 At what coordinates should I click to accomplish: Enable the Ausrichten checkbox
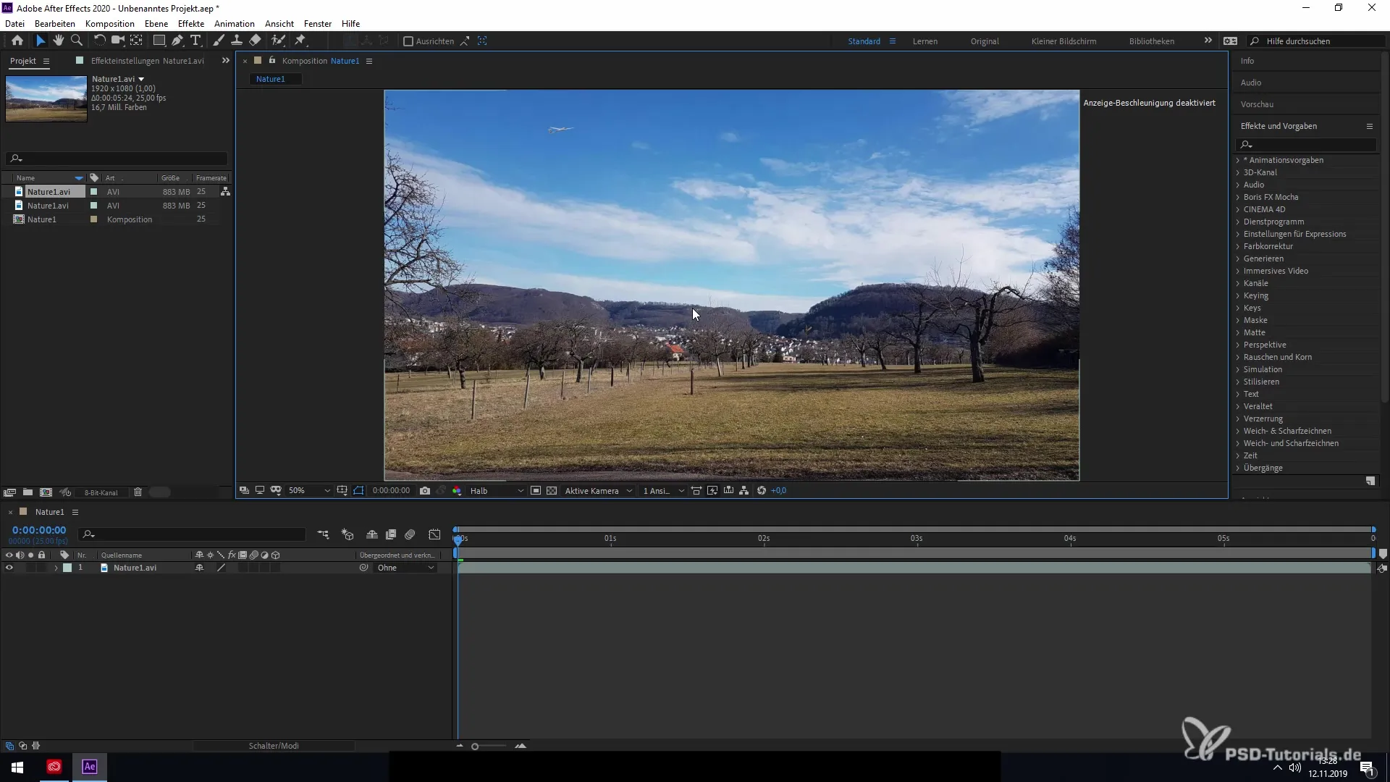click(408, 41)
